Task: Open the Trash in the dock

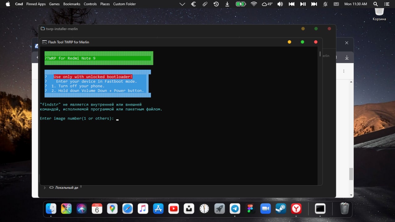Action: click(x=344, y=208)
